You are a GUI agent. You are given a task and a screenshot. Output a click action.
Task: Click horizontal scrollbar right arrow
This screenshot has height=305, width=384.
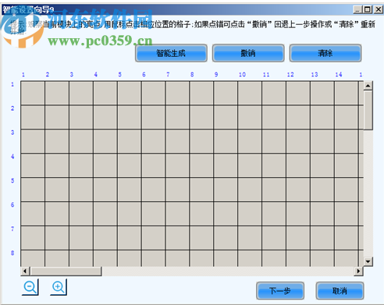[x=359, y=271]
